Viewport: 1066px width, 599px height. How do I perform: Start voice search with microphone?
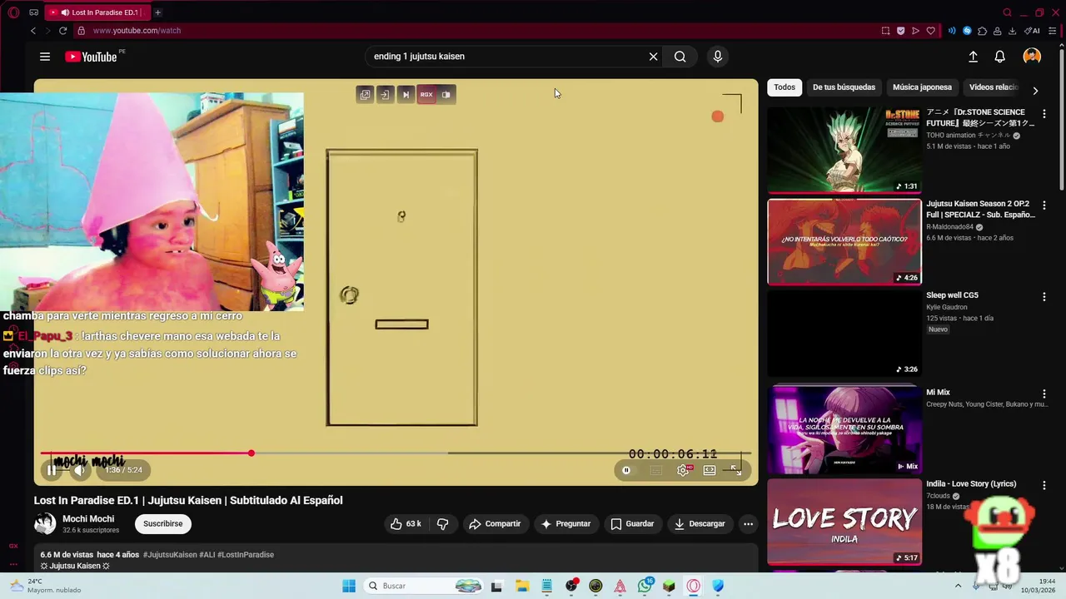718,57
